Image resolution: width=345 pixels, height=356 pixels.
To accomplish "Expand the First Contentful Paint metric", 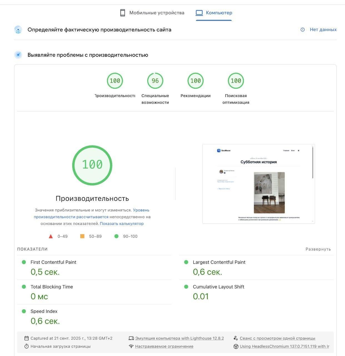I will [53, 262].
